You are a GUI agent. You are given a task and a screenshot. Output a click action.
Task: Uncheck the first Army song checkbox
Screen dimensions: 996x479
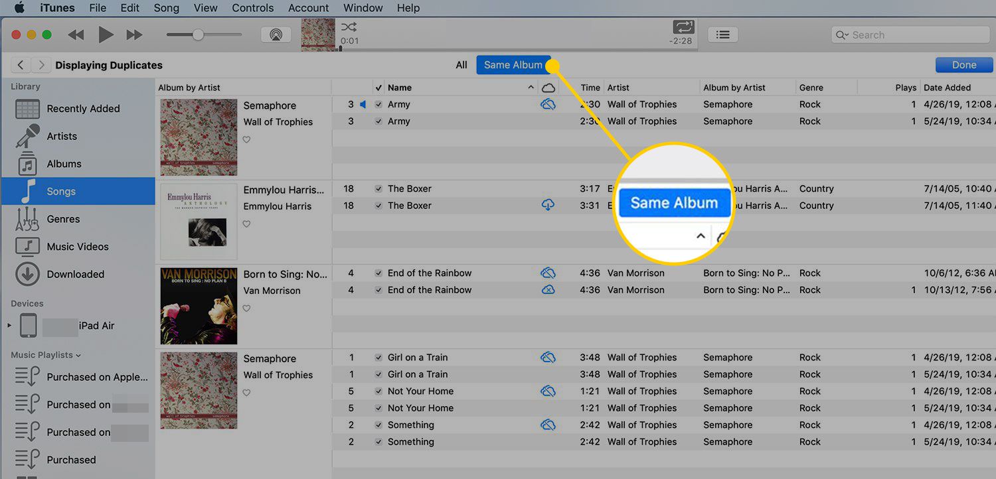[378, 105]
